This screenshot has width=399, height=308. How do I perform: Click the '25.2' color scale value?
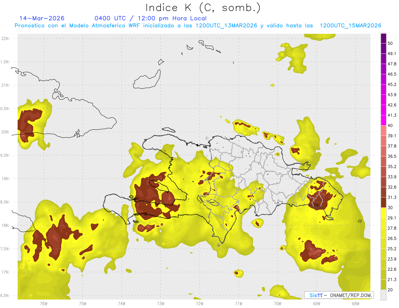coord(392,249)
